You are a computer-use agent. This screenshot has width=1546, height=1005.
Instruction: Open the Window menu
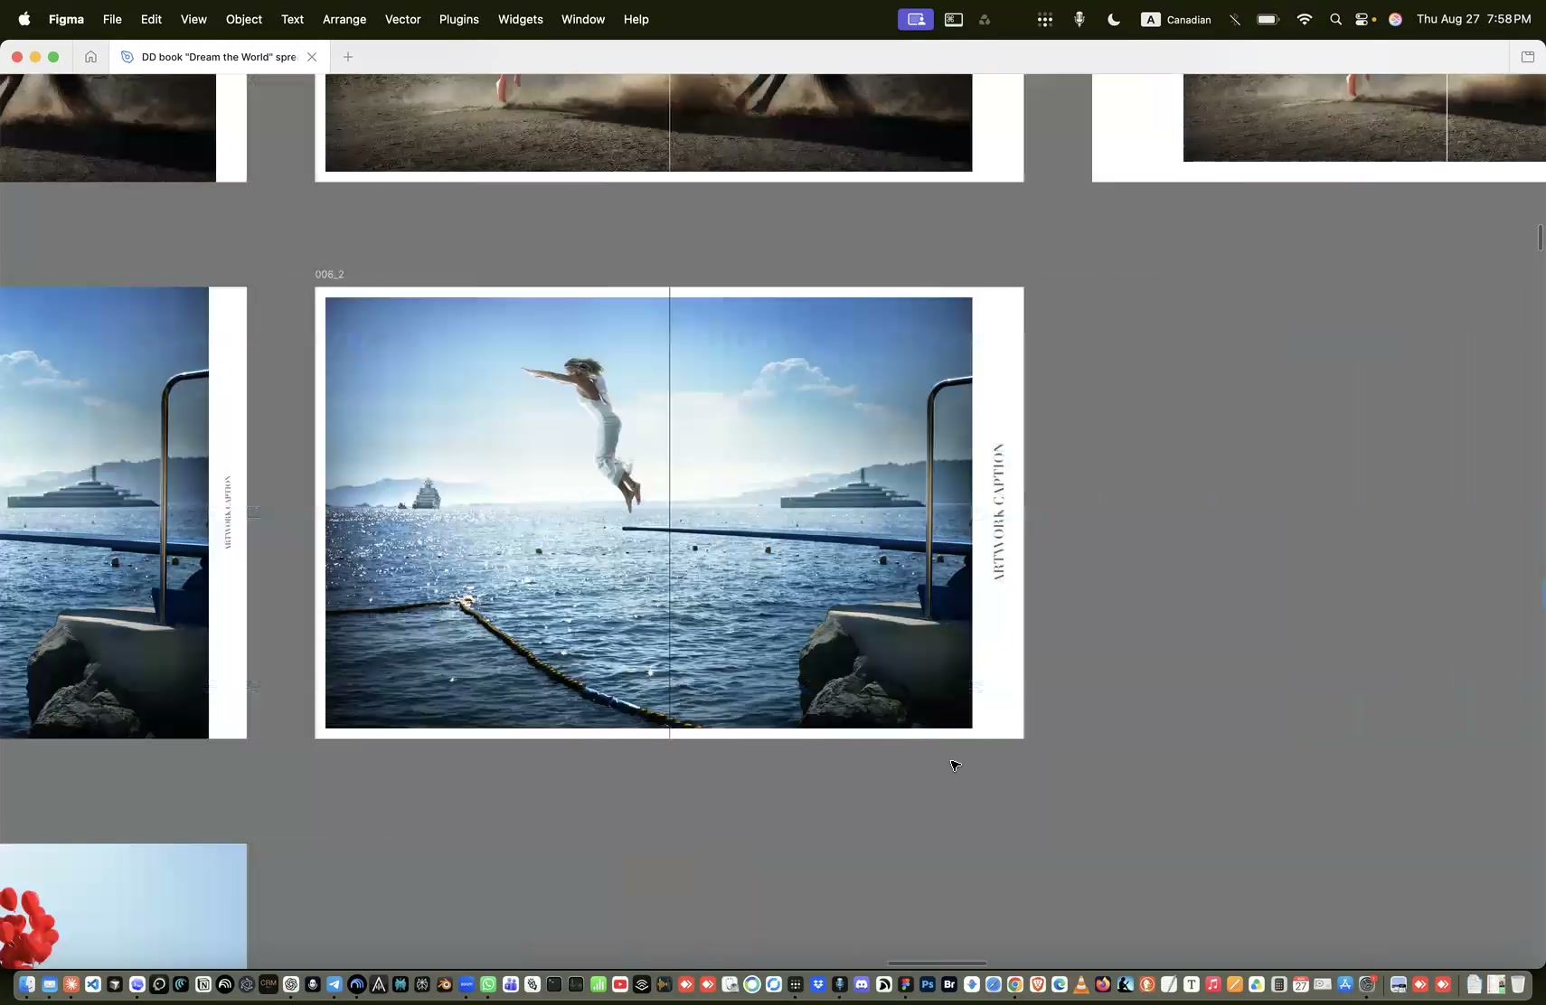coord(583,19)
